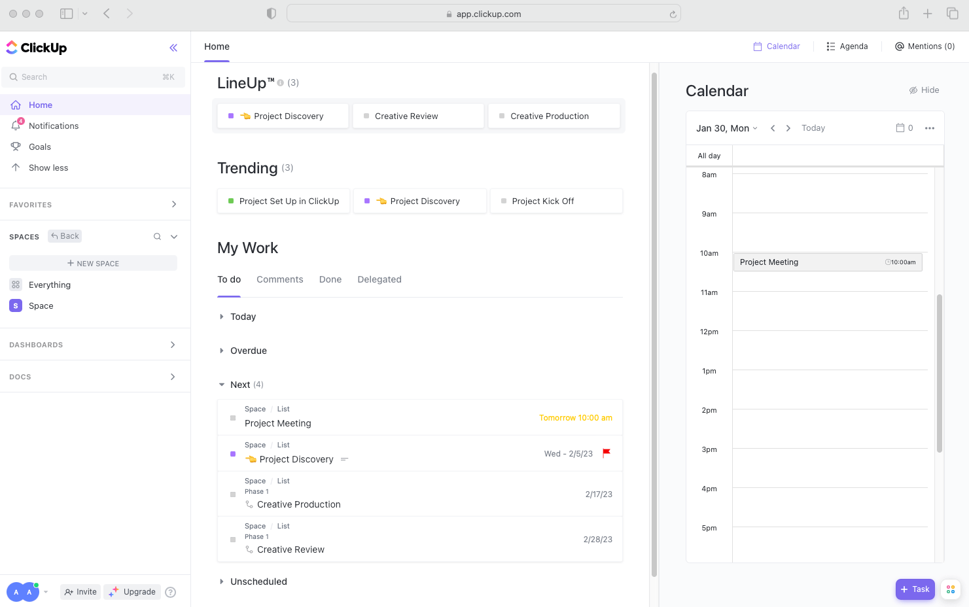Open the Done tab in My Work

tap(330, 279)
